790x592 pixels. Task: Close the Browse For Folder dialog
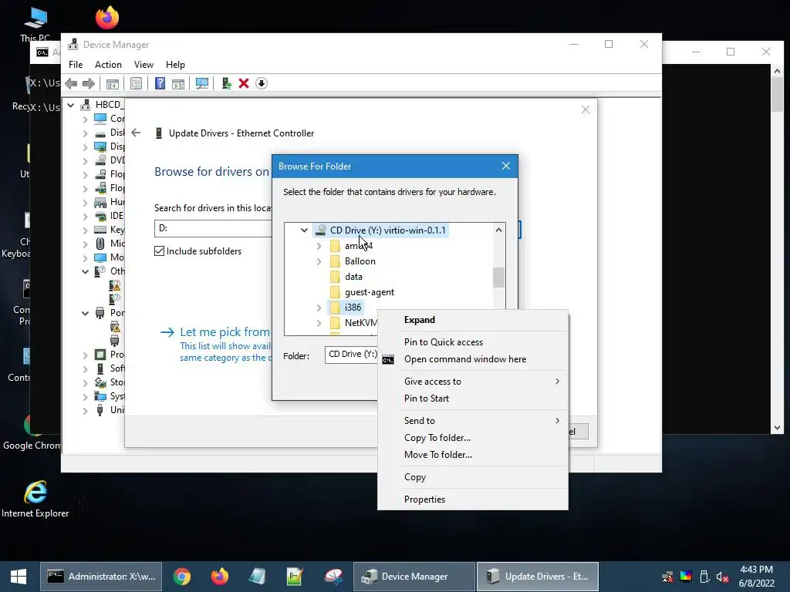click(506, 166)
